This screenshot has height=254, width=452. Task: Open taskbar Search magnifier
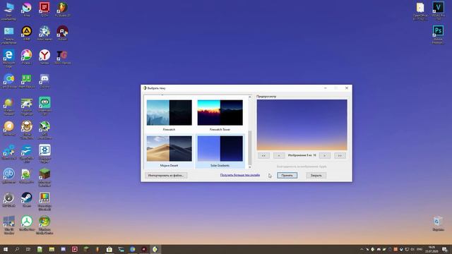[17, 249]
